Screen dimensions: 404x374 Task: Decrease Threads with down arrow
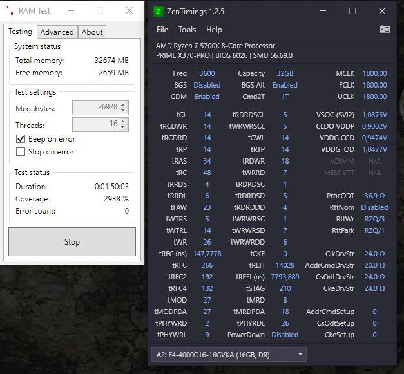coord(123,127)
